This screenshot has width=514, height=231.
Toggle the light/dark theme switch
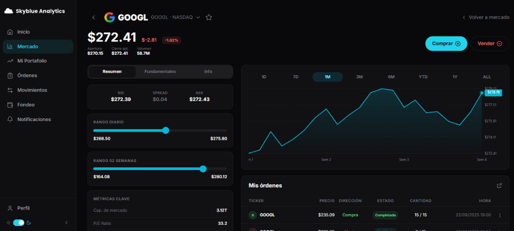click(19, 223)
